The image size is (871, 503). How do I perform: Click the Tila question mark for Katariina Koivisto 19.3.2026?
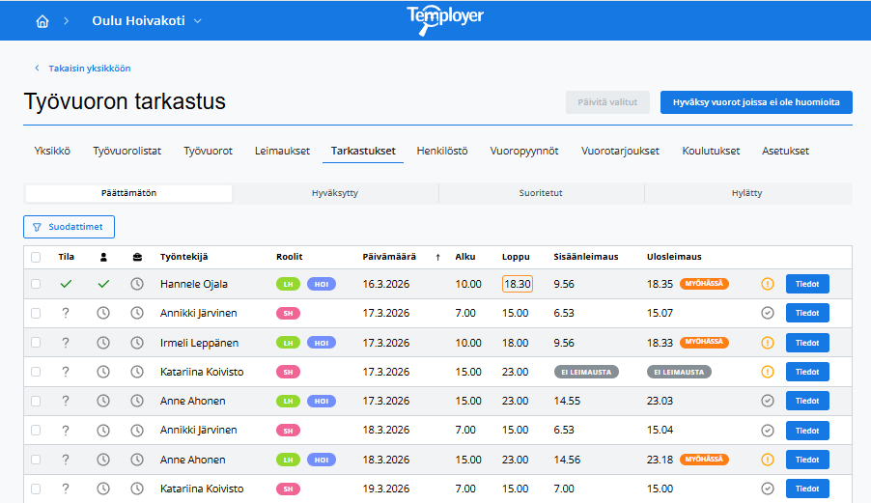66,489
